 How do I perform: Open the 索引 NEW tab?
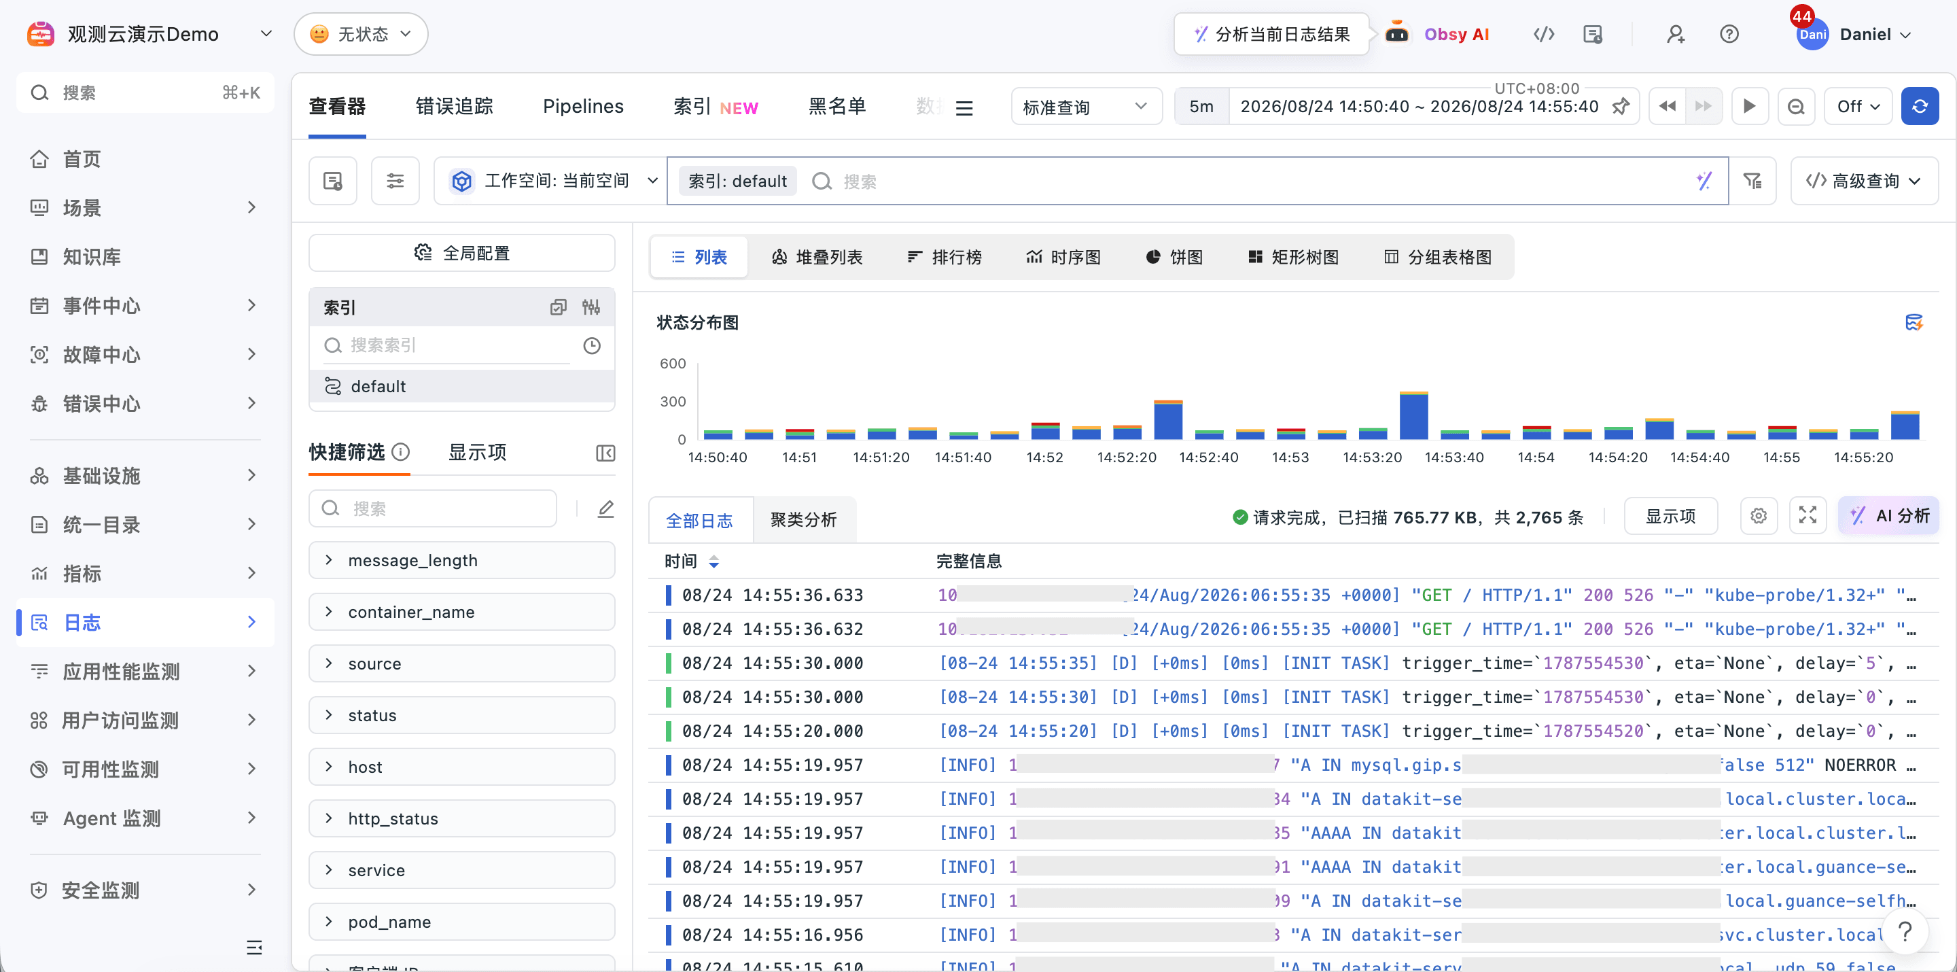[x=716, y=107]
